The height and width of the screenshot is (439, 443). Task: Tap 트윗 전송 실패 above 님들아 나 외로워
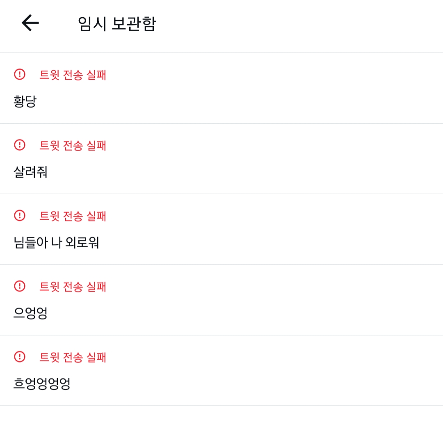73,216
